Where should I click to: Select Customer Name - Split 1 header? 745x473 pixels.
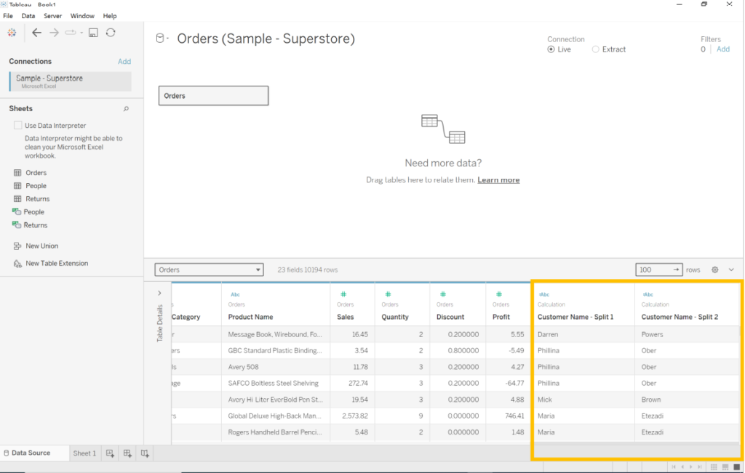575,317
